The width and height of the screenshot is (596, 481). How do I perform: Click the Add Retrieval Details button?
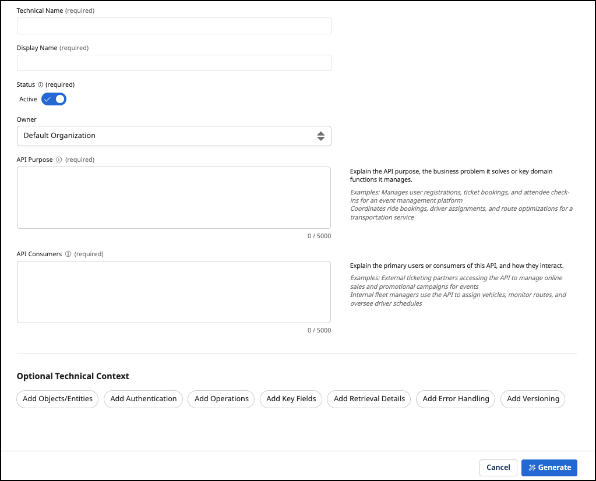point(368,399)
